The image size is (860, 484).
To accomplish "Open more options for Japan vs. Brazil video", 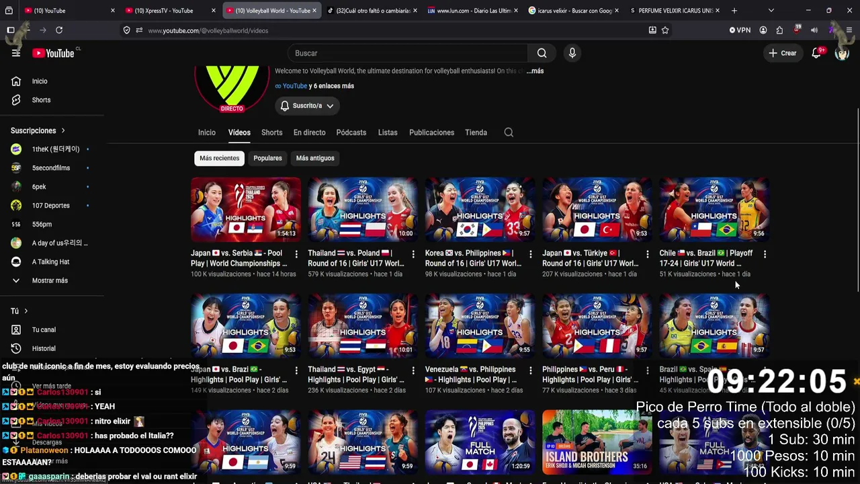I will (296, 370).
